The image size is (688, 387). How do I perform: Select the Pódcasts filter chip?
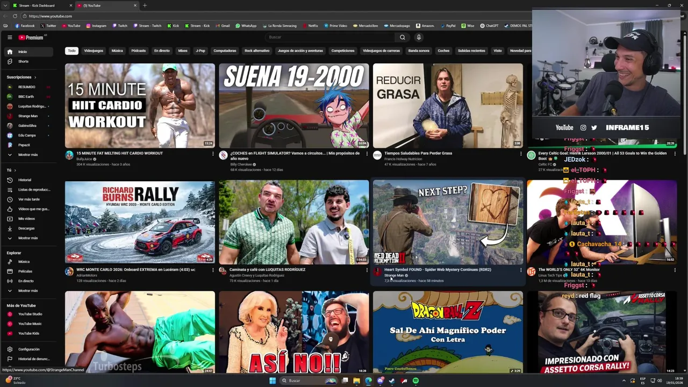click(139, 51)
